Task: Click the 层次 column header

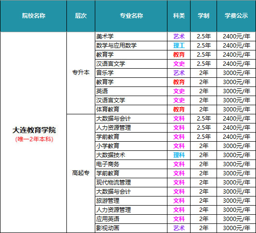Action: click(x=81, y=16)
